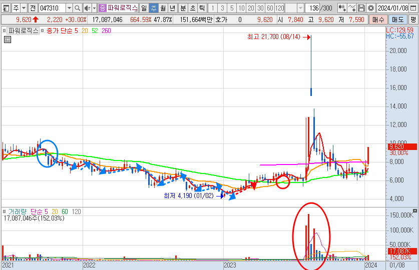Click the orange 20 moving average legend
This screenshot has width=419, height=270.
pyautogui.click(x=85, y=30)
